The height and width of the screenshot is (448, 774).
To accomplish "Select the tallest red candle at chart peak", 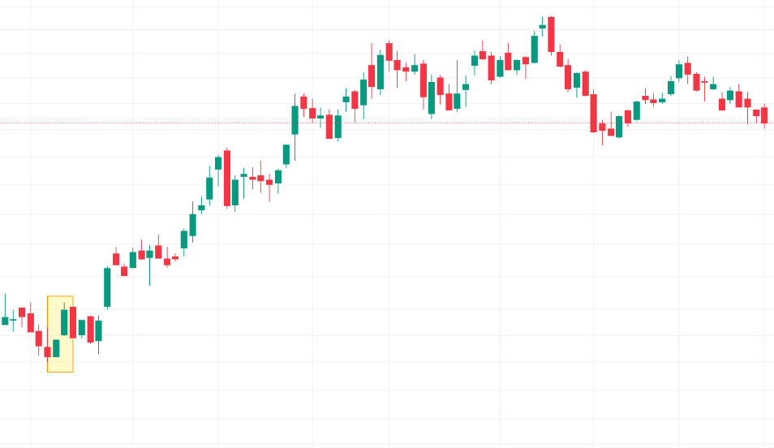I will 551,34.
